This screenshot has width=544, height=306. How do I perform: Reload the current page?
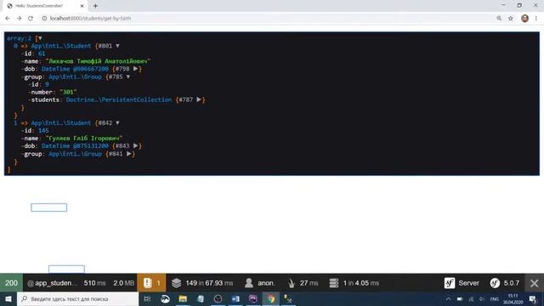[x=31, y=19]
